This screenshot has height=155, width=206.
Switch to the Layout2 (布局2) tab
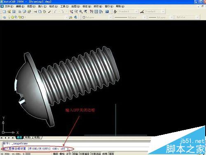click(x=37, y=137)
